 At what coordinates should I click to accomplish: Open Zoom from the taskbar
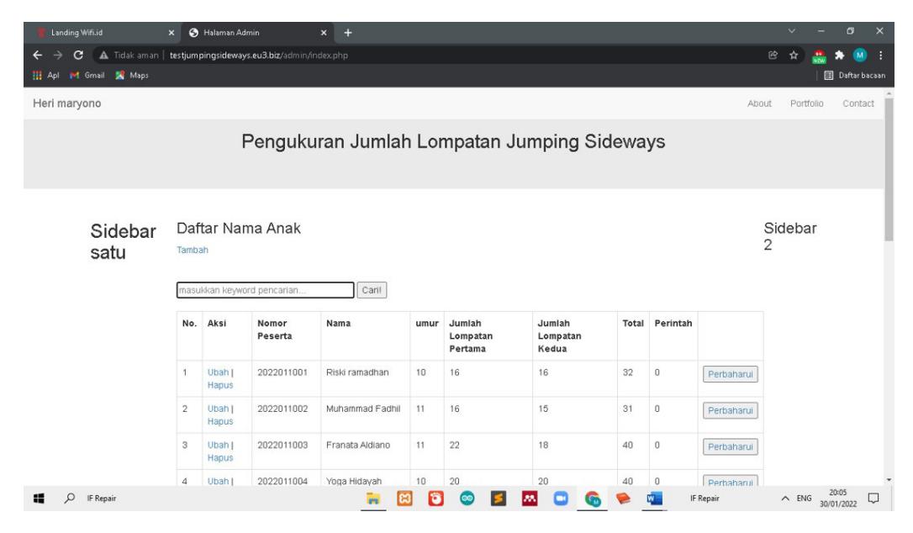[x=561, y=499]
